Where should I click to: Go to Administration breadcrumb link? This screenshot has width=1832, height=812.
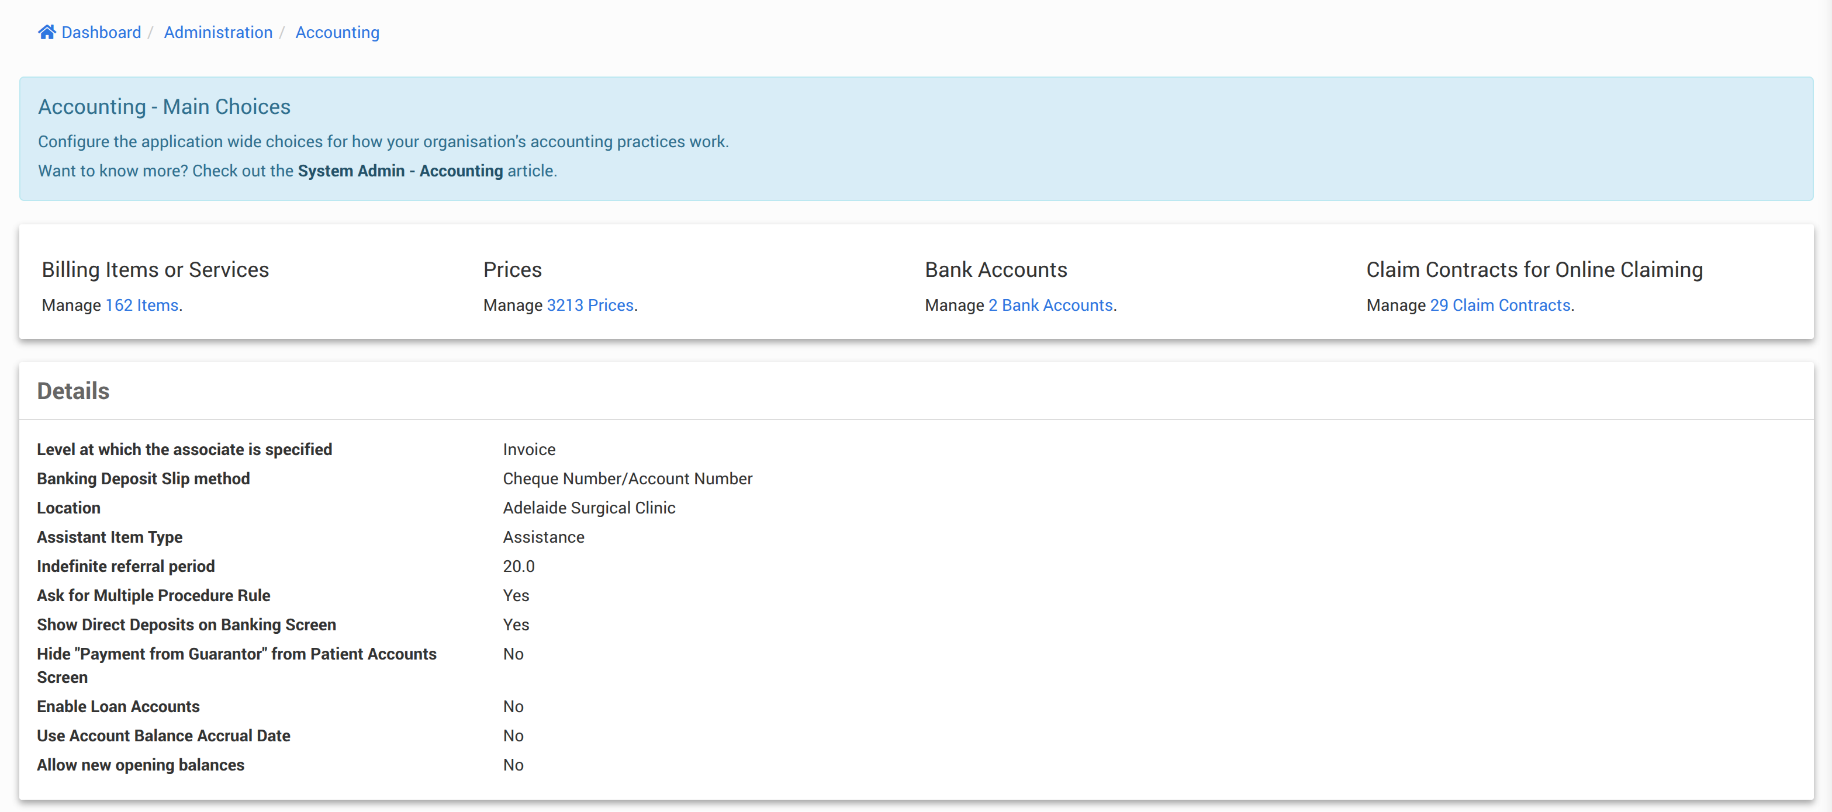(x=217, y=33)
